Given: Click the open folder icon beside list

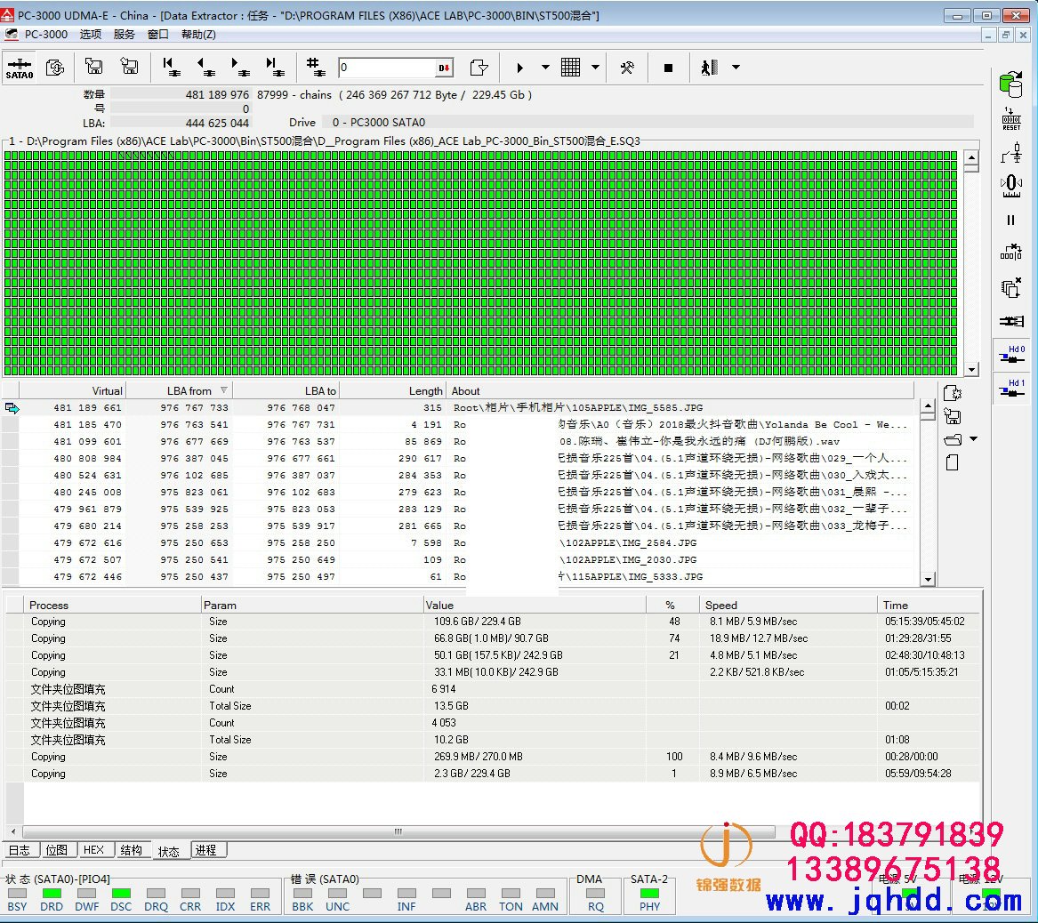Looking at the screenshot, I should point(953,440).
